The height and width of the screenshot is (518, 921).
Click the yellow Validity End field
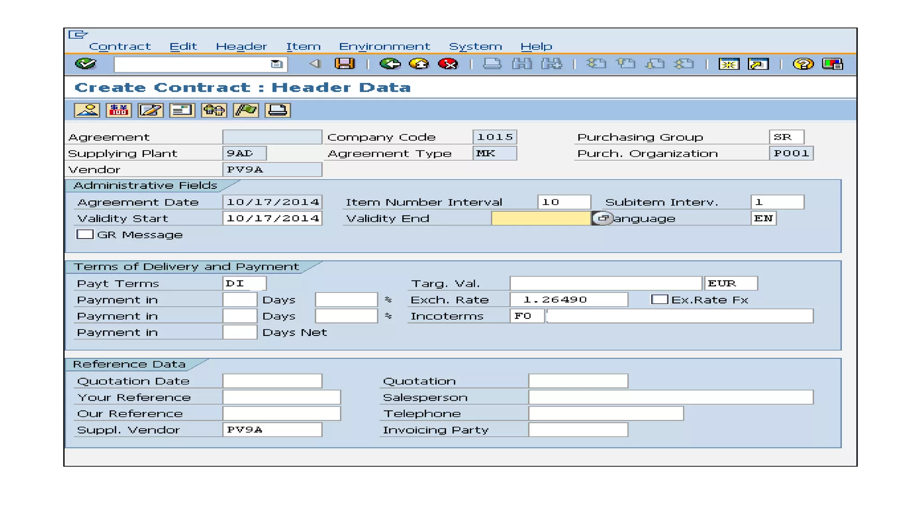[x=541, y=218]
